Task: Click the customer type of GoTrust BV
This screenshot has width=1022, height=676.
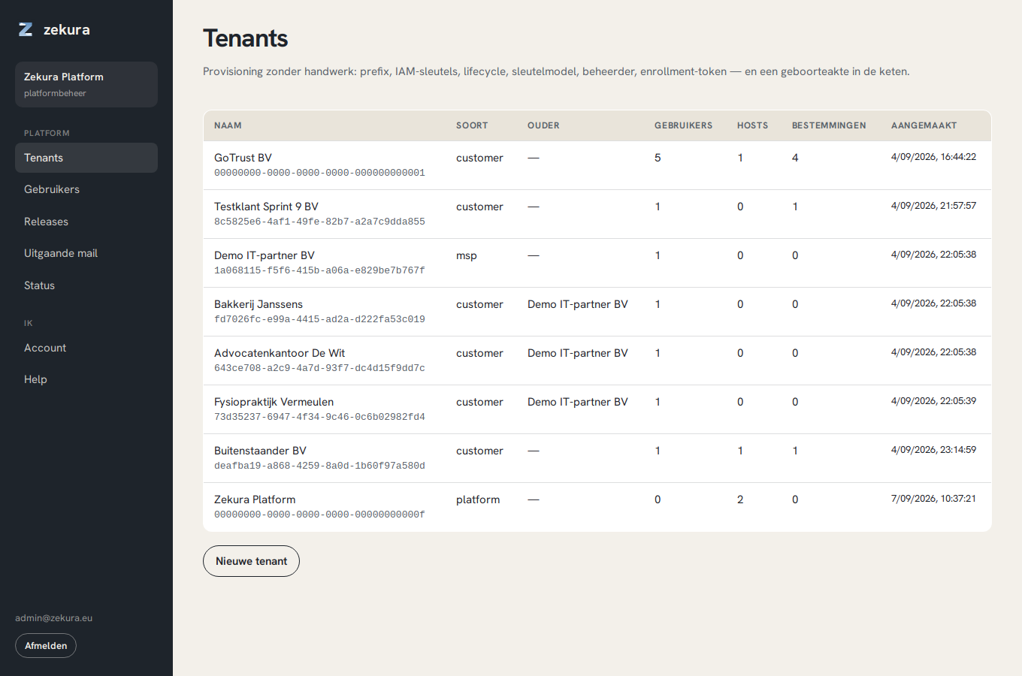Action: click(x=479, y=158)
